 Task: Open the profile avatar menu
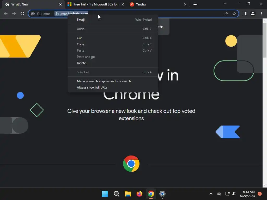253,14
